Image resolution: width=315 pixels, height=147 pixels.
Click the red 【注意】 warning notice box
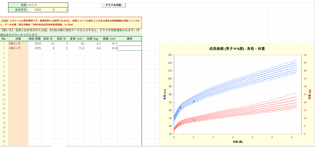tap(71, 23)
